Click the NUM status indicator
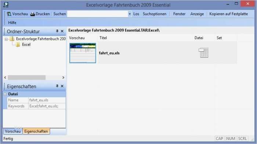Image resolution: width=257 pixels, height=144 pixels. pyautogui.click(x=231, y=139)
